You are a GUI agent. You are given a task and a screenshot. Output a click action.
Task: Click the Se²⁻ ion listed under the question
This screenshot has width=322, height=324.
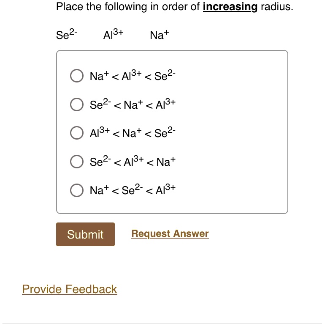(x=67, y=34)
